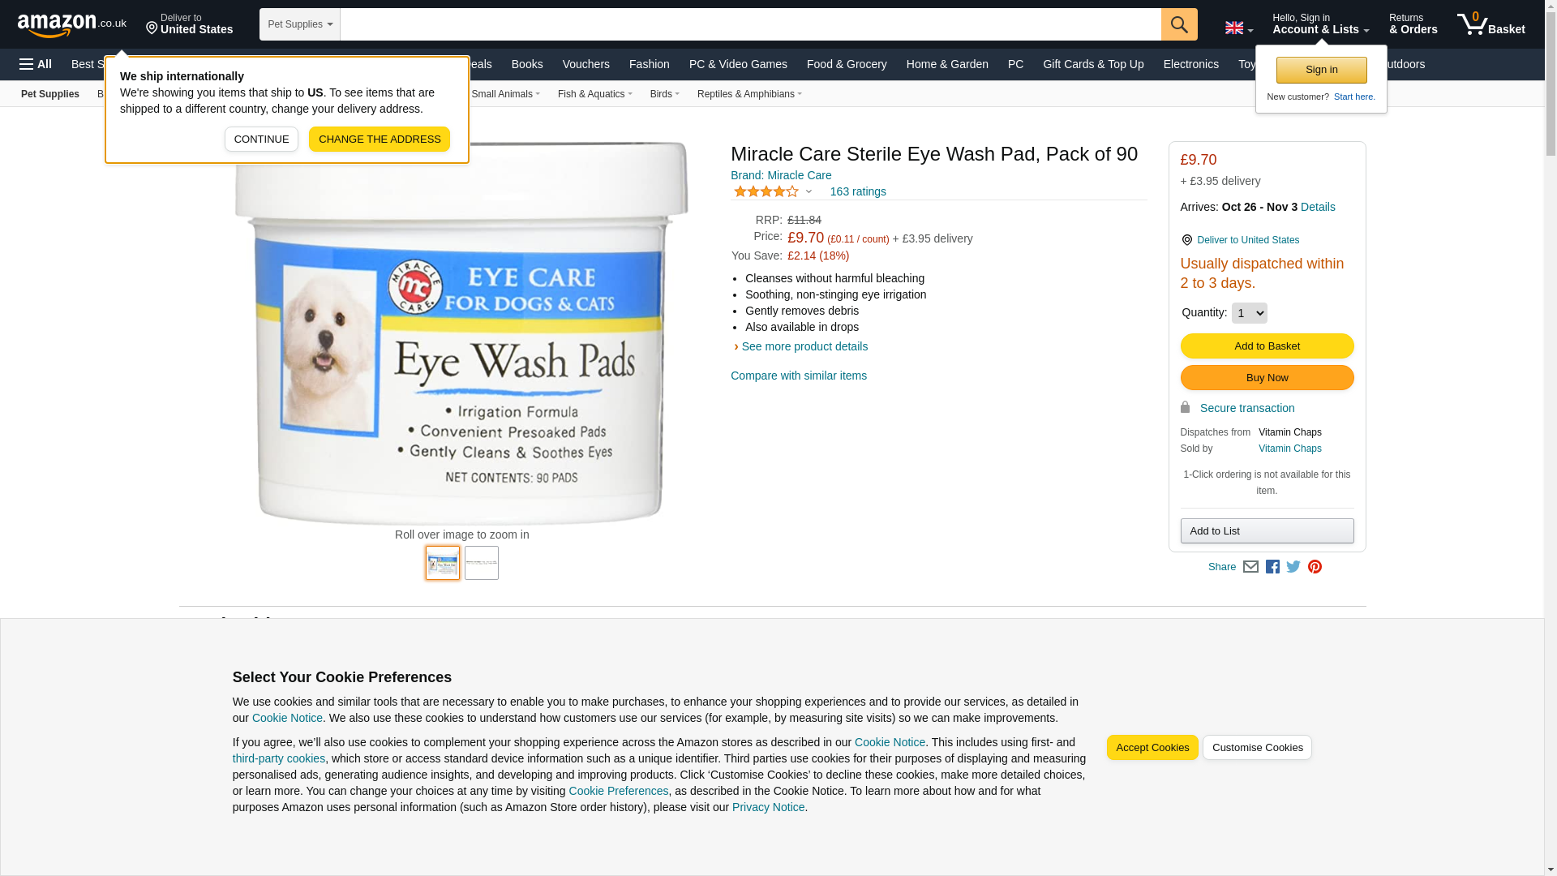This screenshot has width=1557, height=876.
Task: Select the Vouchers nav item
Action: (585, 64)
